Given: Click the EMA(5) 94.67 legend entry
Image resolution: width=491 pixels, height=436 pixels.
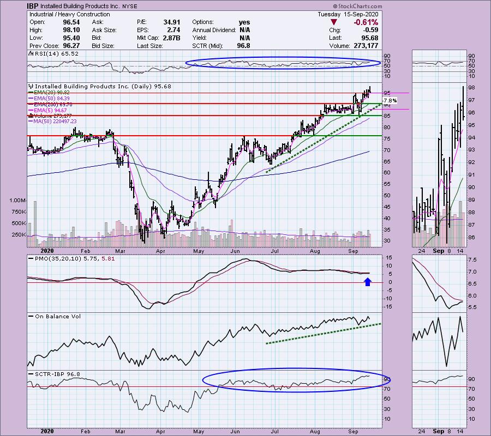Looking at the screenshot, I should (x=47, y=110).
